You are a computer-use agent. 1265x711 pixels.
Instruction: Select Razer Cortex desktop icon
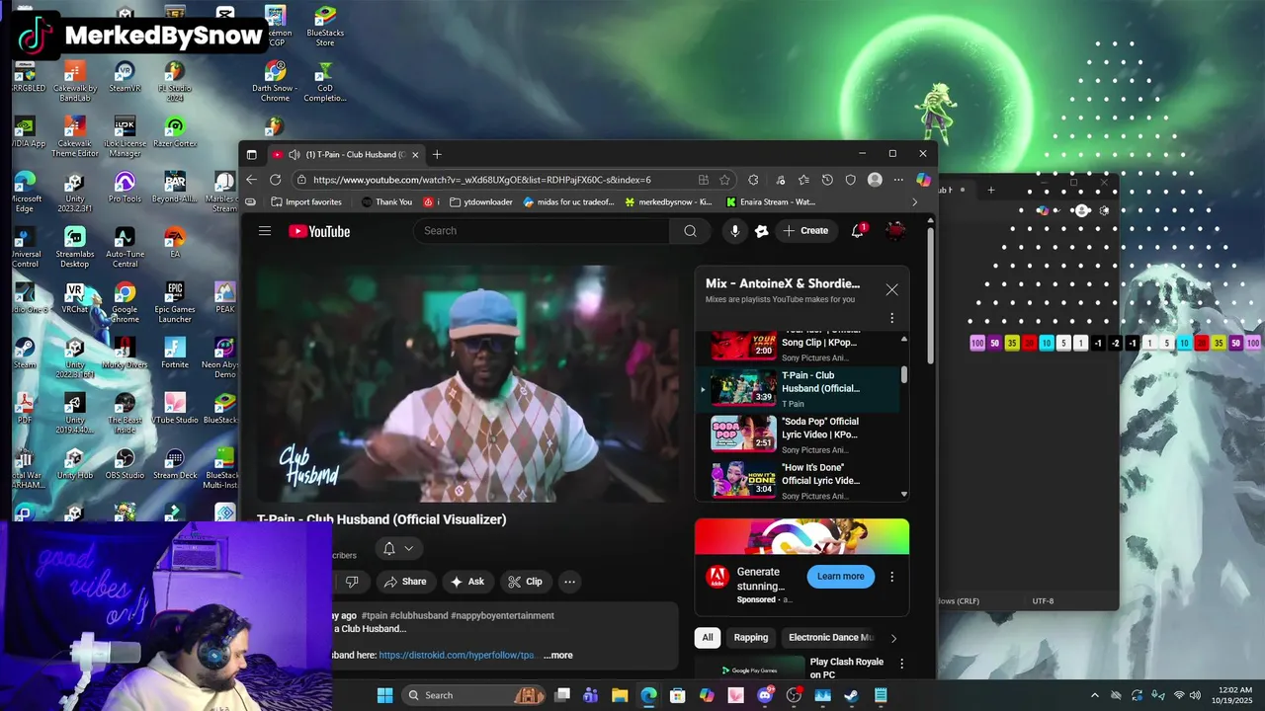tap(175, 132)
